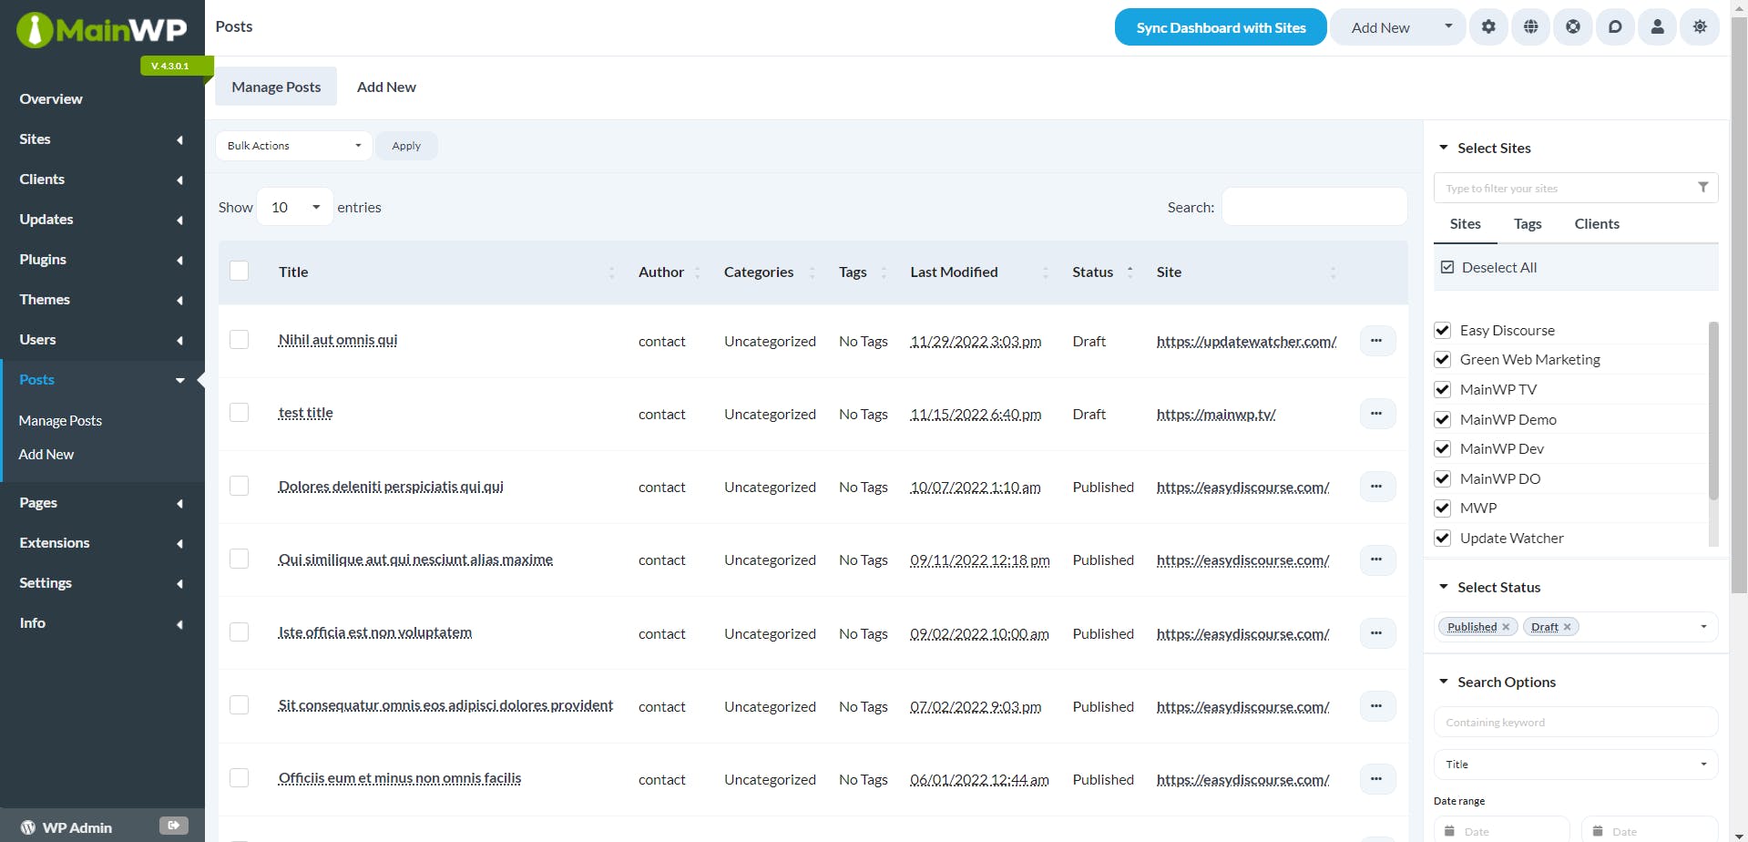Open the Select Status dropdown arrow
The width and height of the screenshot is (1748, 842).
(x=1703, y=627)
